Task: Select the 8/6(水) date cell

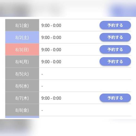Action: 22,86
